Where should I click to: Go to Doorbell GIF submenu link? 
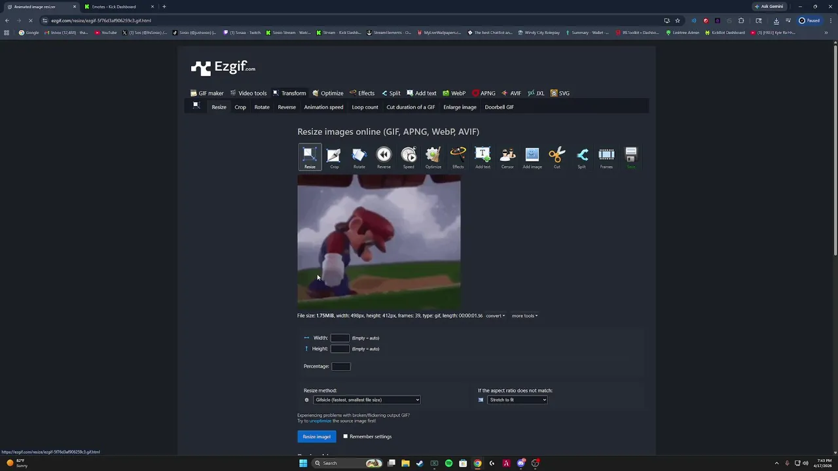[x=500, y=107]
